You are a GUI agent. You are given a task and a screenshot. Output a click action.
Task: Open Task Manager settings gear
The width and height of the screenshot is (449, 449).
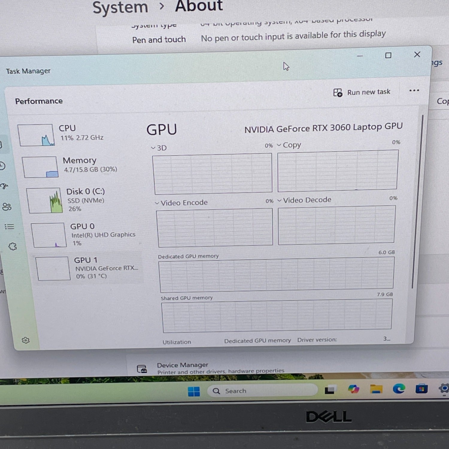26,340
